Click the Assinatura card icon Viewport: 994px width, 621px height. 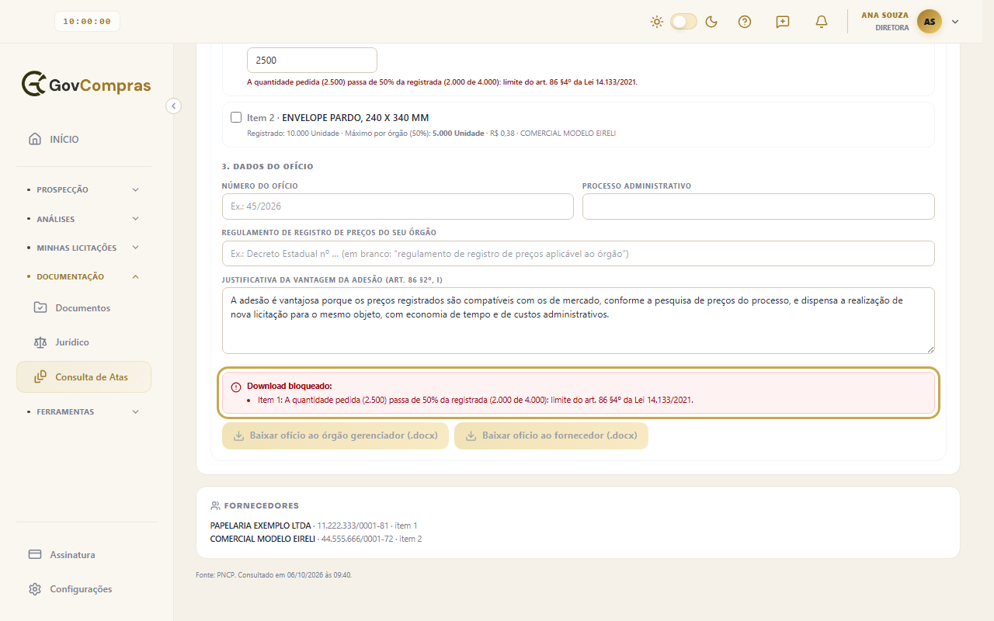(35, 555)
